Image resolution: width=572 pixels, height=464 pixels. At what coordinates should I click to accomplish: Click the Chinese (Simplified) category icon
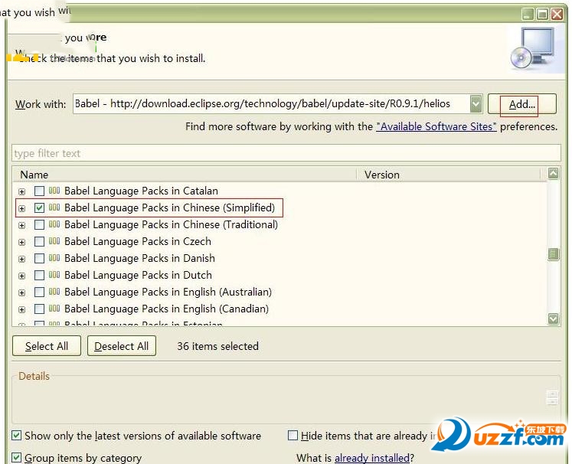pyautogui.click(x=54, y=207)
